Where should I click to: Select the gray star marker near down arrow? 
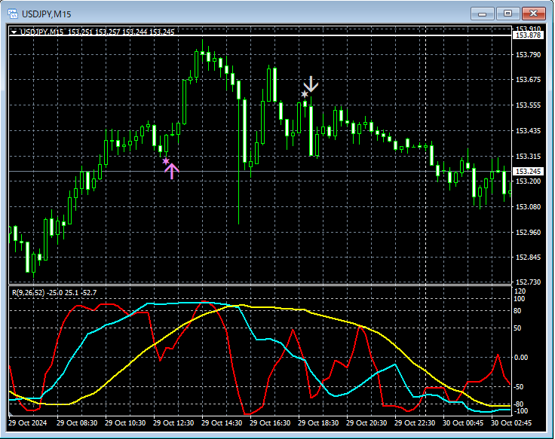pos(305,94)
